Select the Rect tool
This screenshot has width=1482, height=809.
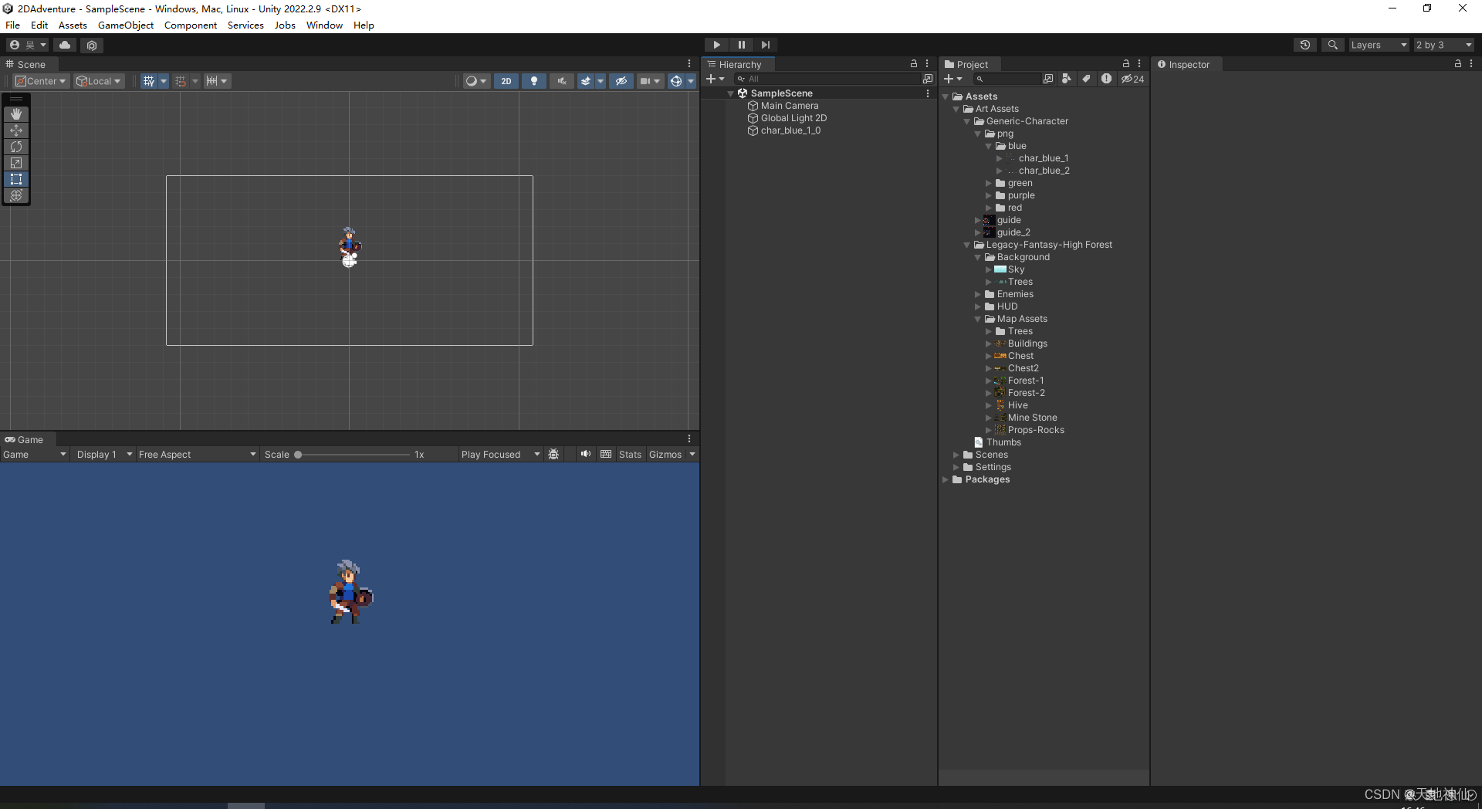pos(16,179)
